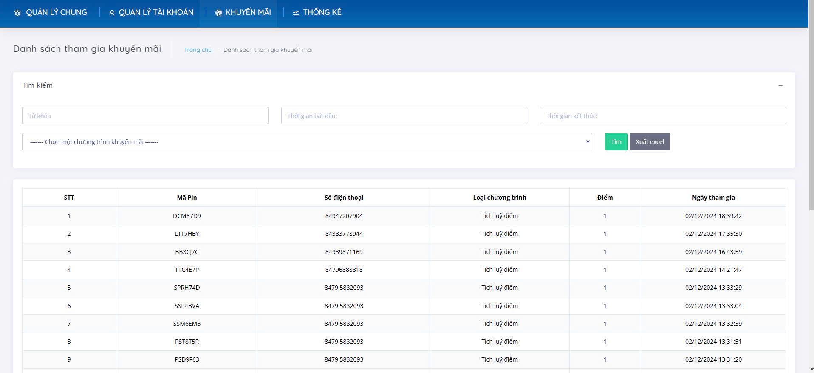Image resolution: width=814 pixels, height=373 pixels.
Task: Click phone number 84939871169
Action: coord(344,252)
